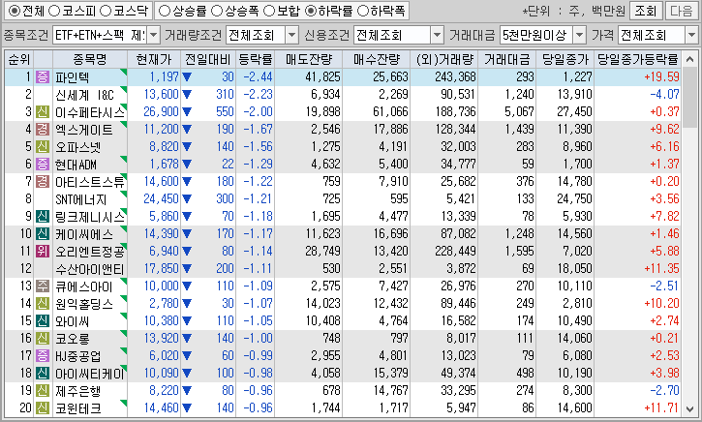702x422 pixels.
Task: Click the vertical scrollbar thumb
Action: tap(689, 99)
